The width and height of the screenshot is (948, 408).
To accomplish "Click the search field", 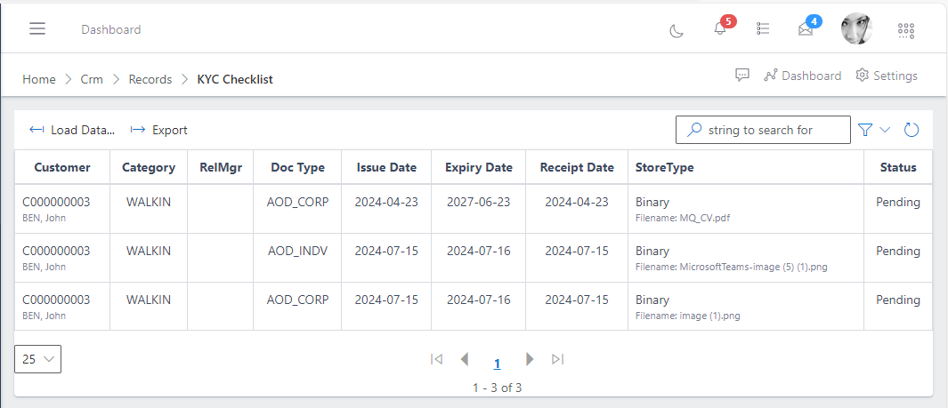I will tap(763, 130).
